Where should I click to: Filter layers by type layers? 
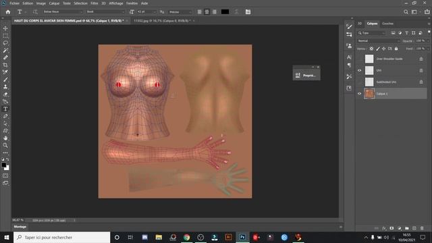click(406, 33)
